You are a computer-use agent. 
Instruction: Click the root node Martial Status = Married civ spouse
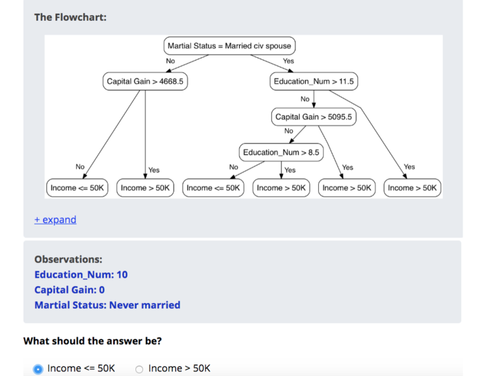point(229,46)
